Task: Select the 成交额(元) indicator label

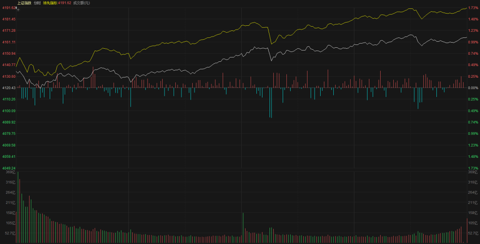Action: click(82, 3)
